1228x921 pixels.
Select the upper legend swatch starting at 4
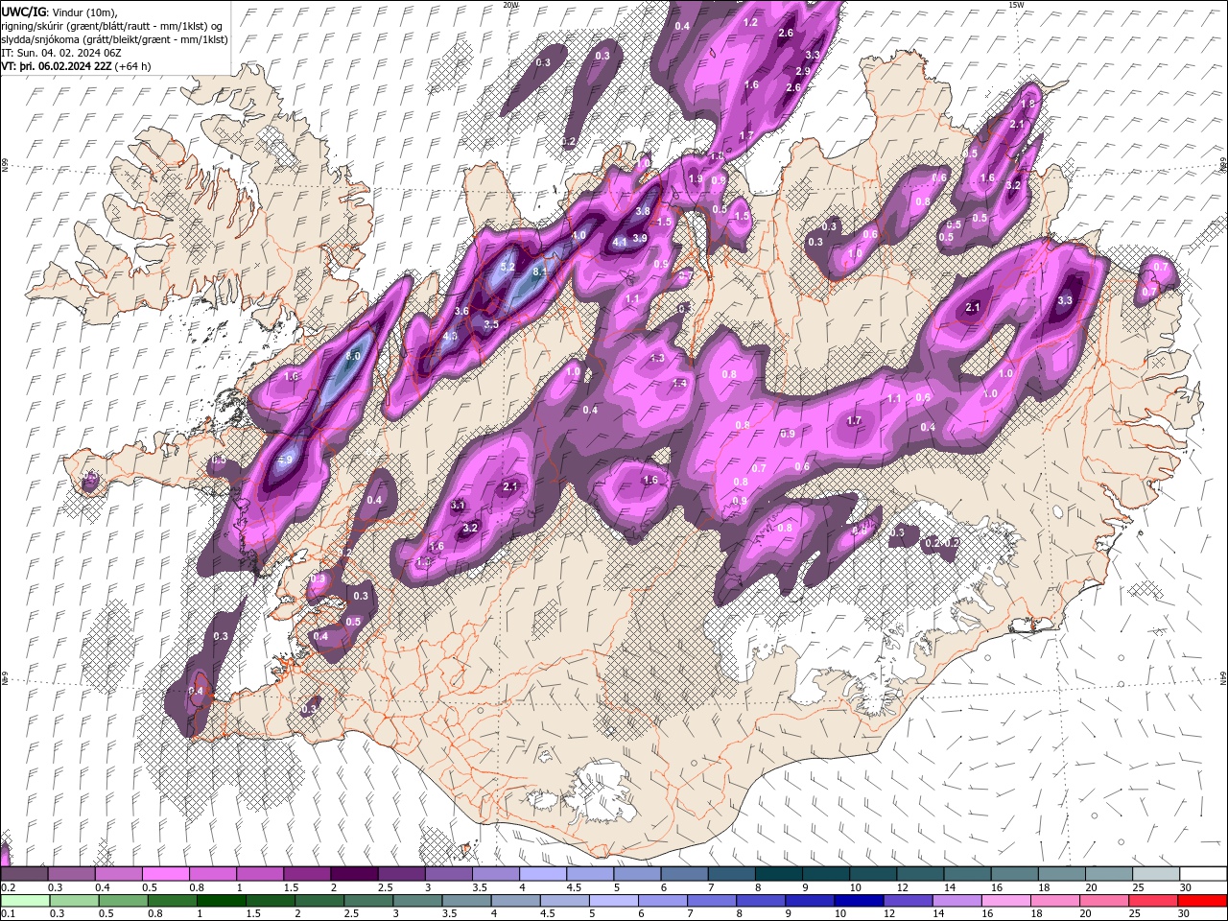pyautogui.click(x=542, y=874)
